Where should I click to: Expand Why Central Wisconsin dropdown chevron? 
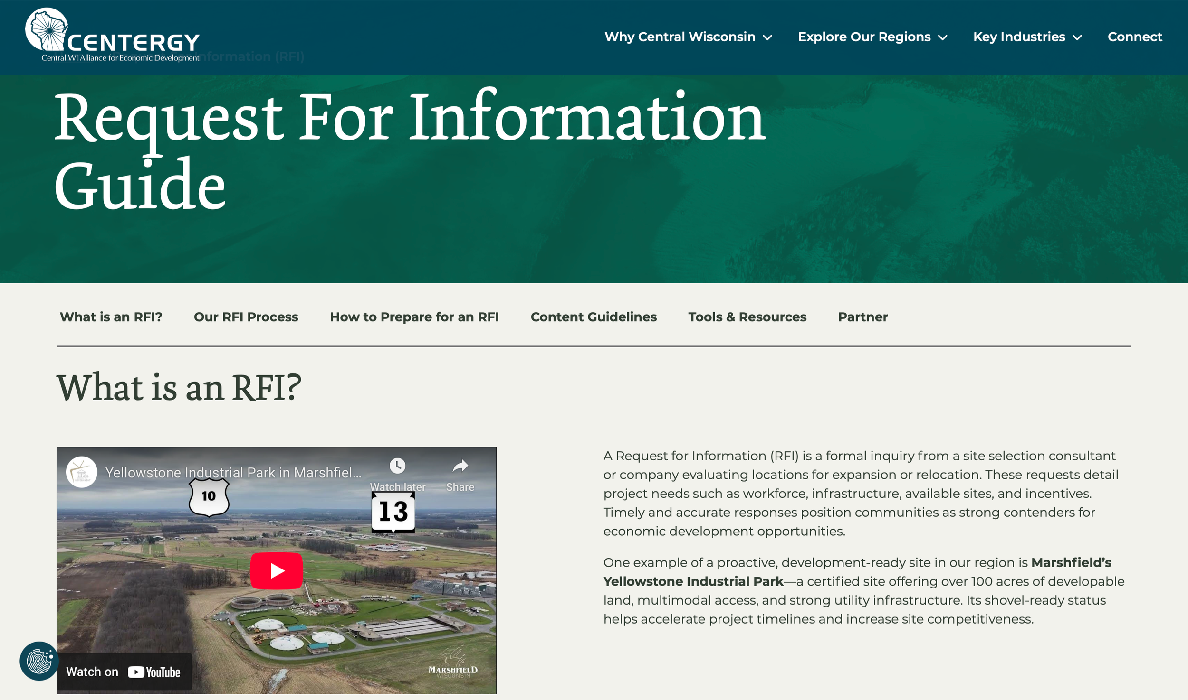pos(767,37)
